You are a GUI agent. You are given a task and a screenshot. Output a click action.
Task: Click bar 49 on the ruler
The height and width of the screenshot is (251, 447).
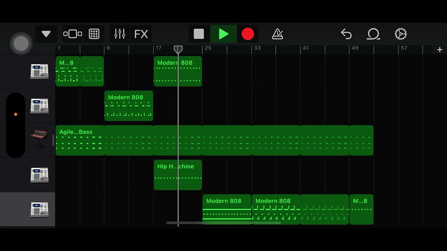[x=355, y=48]
